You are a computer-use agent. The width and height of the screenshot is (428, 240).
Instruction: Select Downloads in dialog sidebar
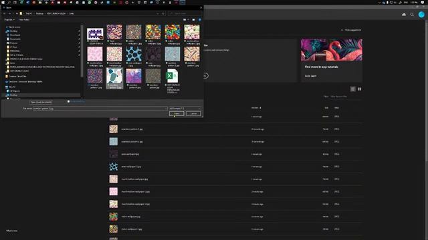pyautogui.click(x=15, y=35)
